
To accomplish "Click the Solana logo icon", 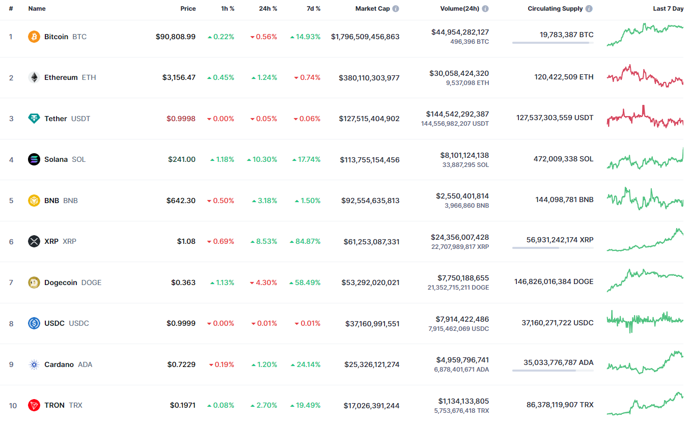I will (34, 159).
